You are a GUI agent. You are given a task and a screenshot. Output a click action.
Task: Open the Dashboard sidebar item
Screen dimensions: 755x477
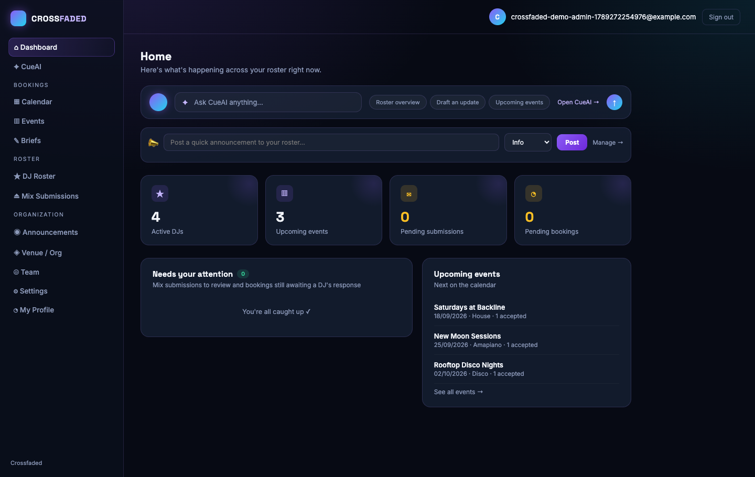[61, 47]
